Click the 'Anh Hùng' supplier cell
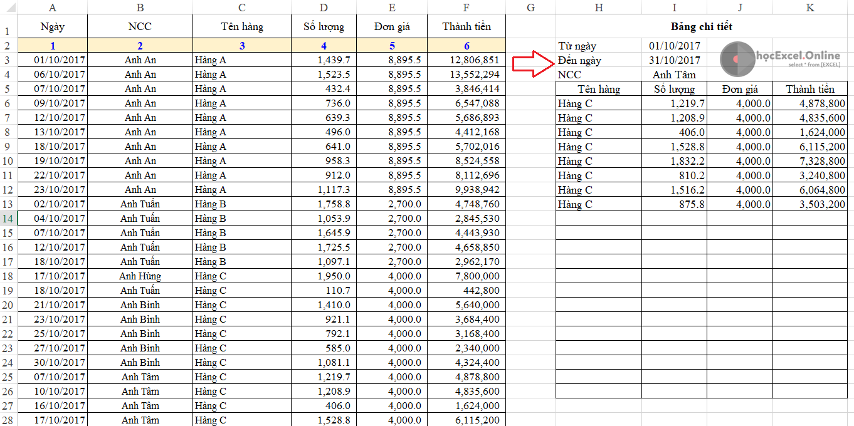 pyautogui.click(x=140, y=276)
